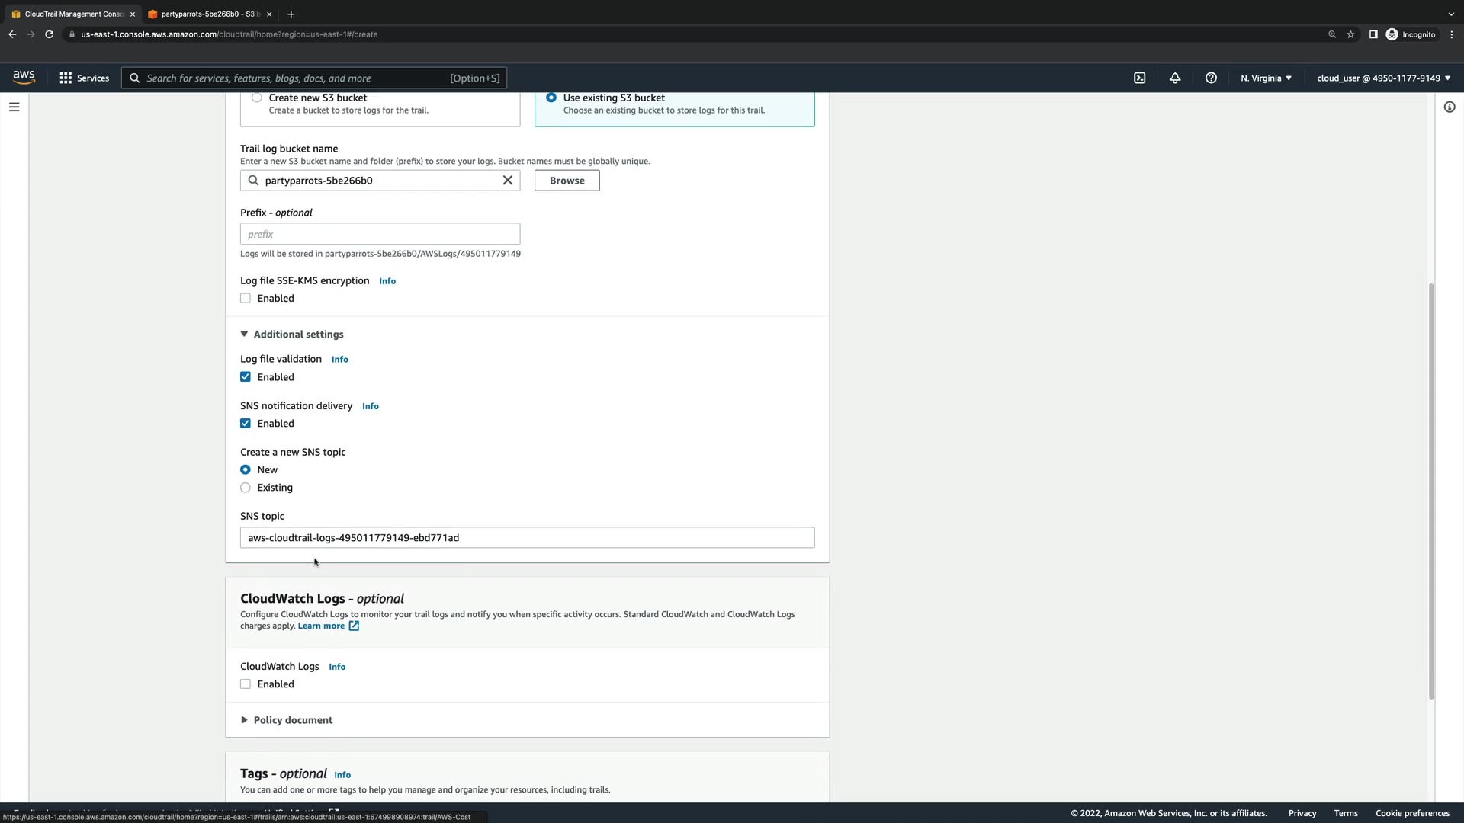Open the right-side info panel icon
The image size is (1464, 823).
pos(1450,107)
